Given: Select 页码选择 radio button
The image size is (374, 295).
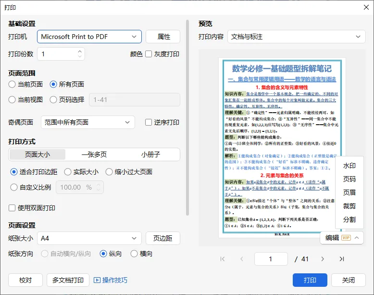Looking at the screenshot, I should [x=53, y=100].
